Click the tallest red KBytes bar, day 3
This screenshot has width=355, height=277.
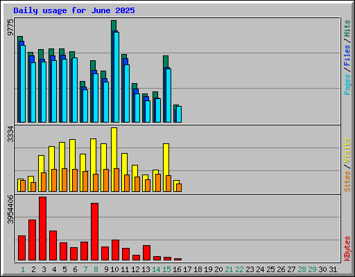click(42, 229)
